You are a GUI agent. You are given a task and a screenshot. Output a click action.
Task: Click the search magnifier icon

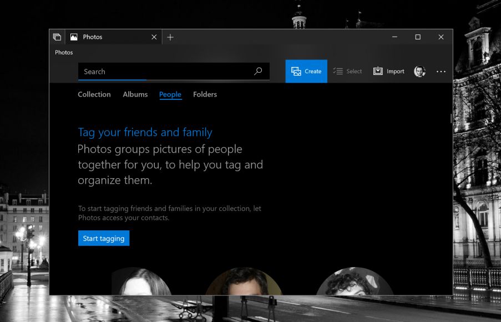258,71
